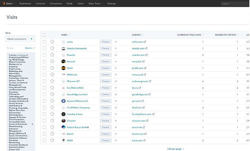Click checkmark icon in Ricardo row
The width and height of the screenshot is (250, 151).
point(116,55)
